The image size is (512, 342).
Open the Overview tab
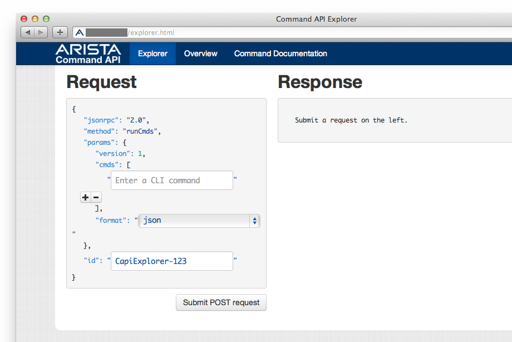tap(200, 53)
